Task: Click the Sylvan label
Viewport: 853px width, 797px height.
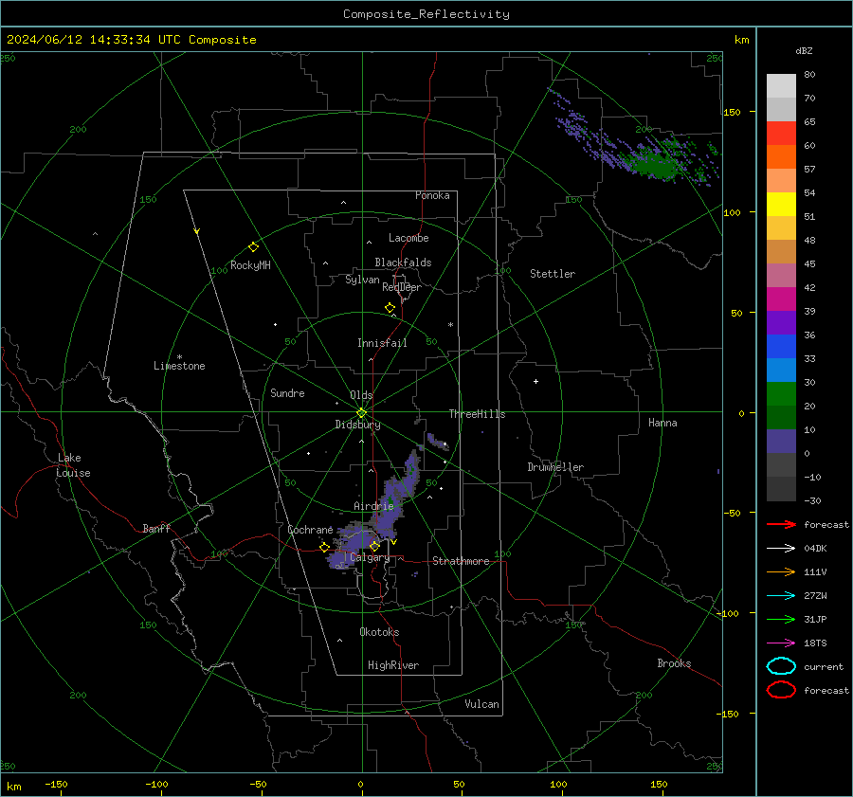Action: pos(362,280)
